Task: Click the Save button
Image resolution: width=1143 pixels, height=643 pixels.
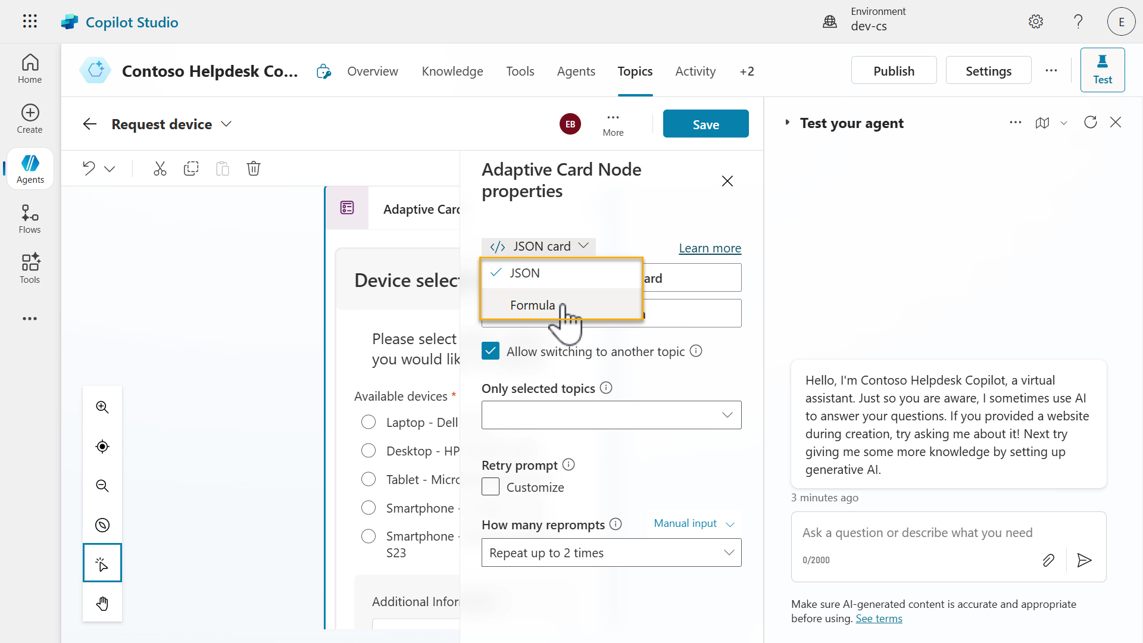Action: pyautogui.click(x=705, y=124)
